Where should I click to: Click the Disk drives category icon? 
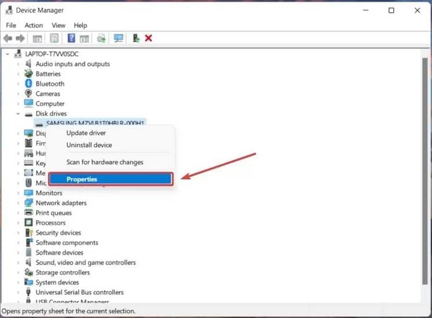pyautogui.click(x=28, y=114)
